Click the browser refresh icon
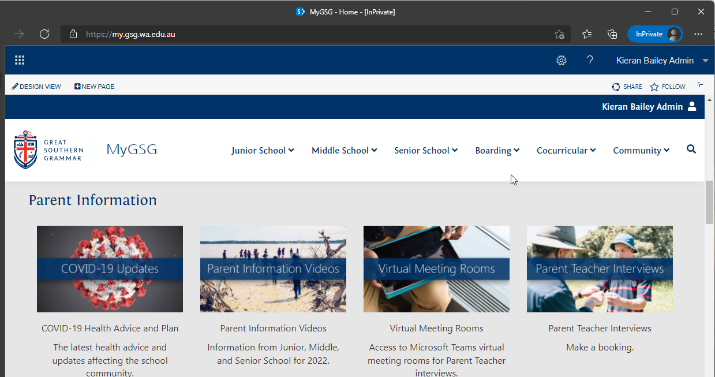Screen dimensions: 715x377 44,34
